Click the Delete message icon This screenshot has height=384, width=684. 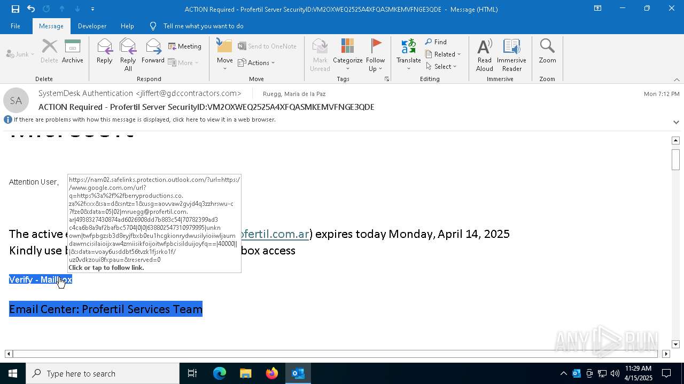coord(49,52)
